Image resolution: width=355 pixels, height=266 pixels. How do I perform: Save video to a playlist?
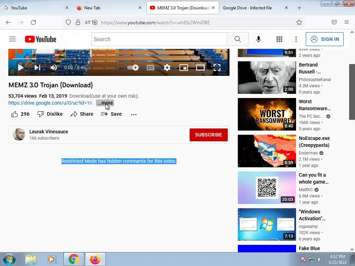[111, 114]
